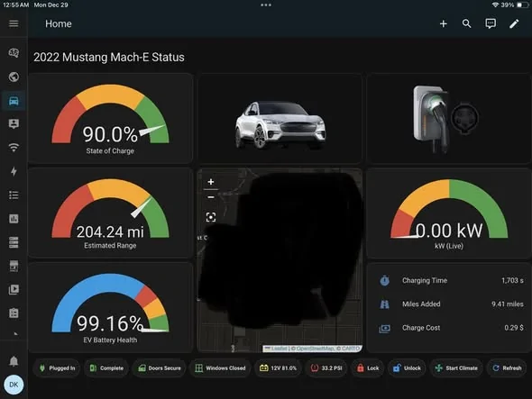Zoom in on the map
The height and width of the screenshot is (399, 532).
tap(211, 182)
